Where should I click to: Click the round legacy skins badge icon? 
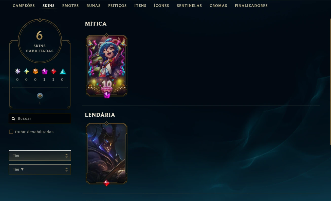(x=40, y=96)
